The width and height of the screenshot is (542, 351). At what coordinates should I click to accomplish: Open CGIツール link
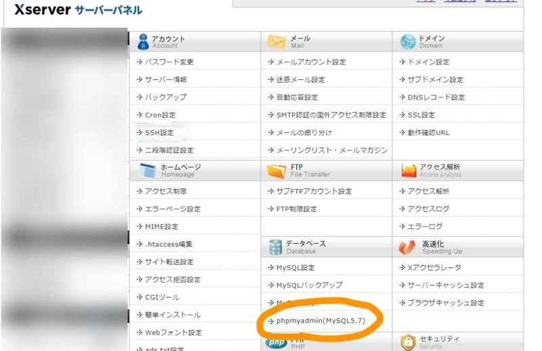click(x=162, y=297)
